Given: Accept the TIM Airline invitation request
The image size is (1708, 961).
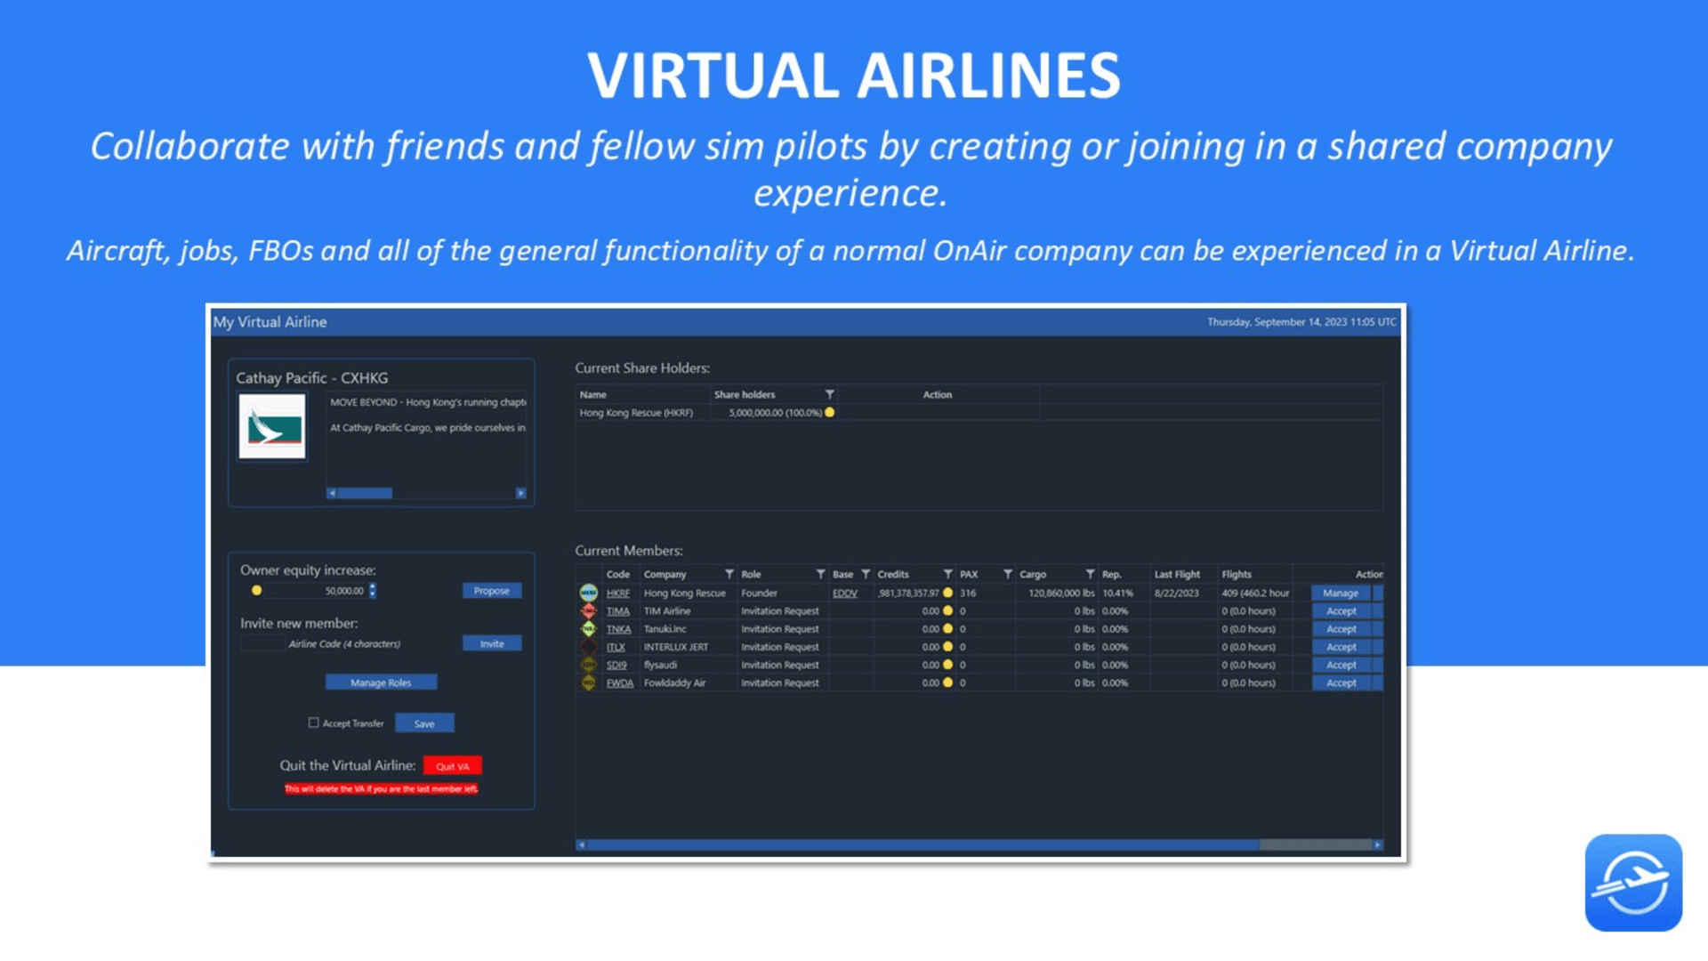Looking at the screenshot, I should click(x=1341, y=611).
